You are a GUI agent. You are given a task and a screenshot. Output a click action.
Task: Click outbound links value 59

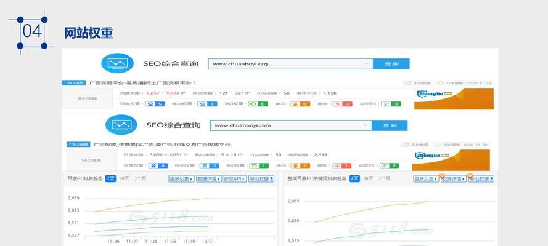[278, 155]
